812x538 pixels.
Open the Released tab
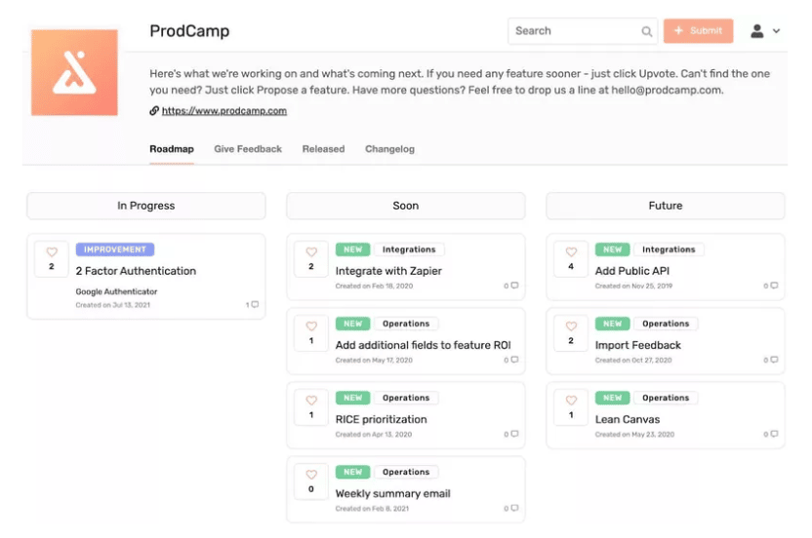coord(324,149)
